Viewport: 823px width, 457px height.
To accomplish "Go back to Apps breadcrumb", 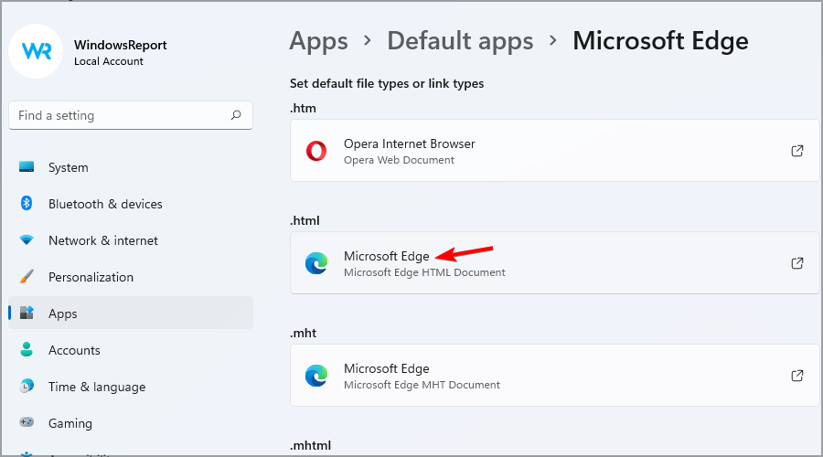I will (318, 41).
